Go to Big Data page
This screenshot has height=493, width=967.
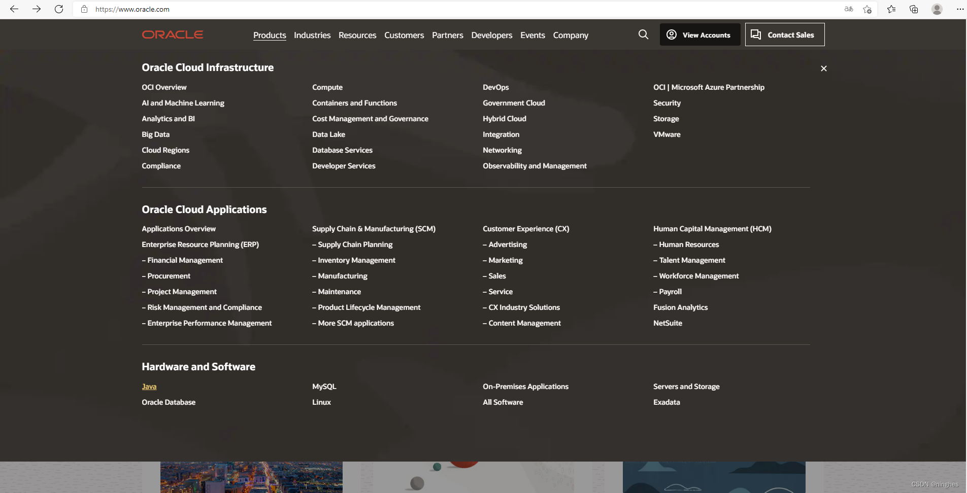tap(155, 134)
